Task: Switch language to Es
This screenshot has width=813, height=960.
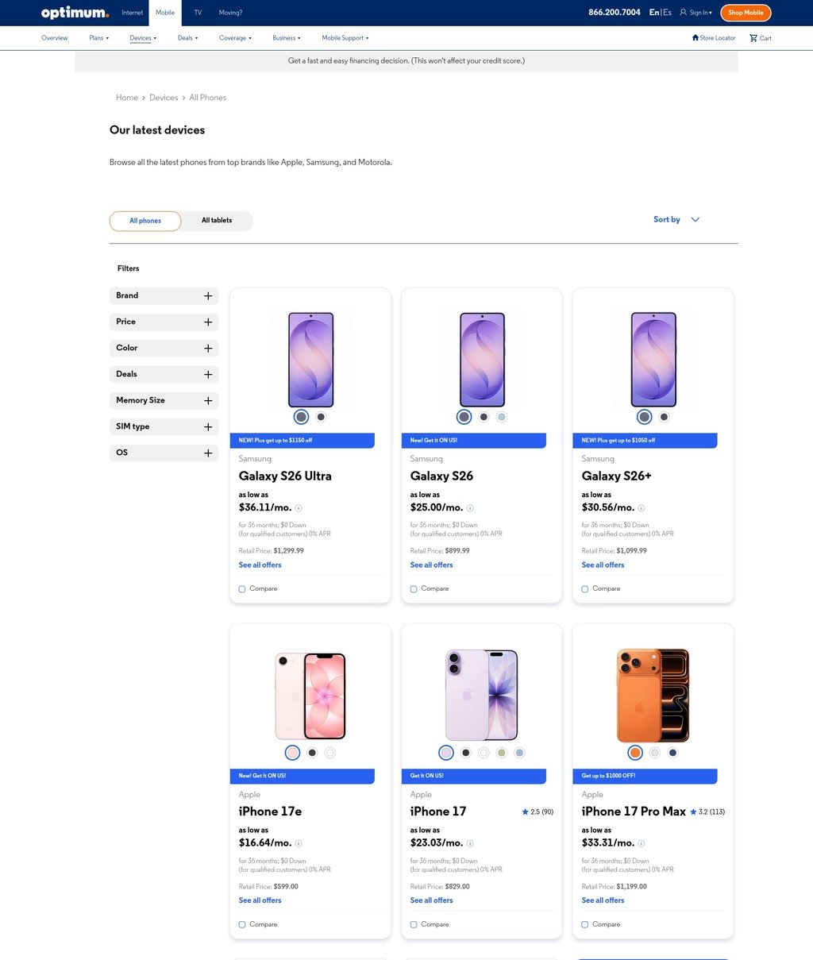Action: point(667,13)
